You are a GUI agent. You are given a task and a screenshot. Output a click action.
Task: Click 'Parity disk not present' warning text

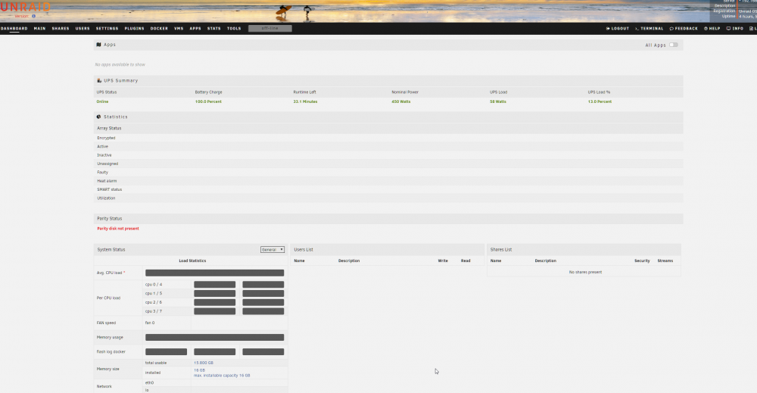coord(118,229)
